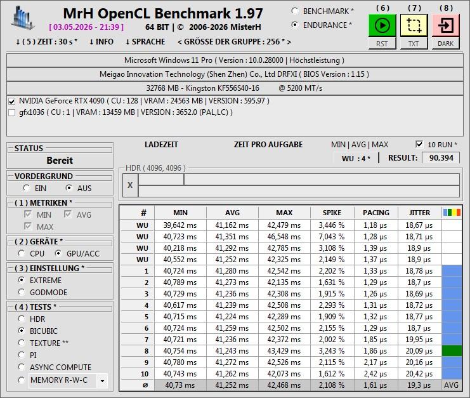470x398 pixels.
Task: Set VORDERGRUND to EIN
Action: tap(27, 188)
